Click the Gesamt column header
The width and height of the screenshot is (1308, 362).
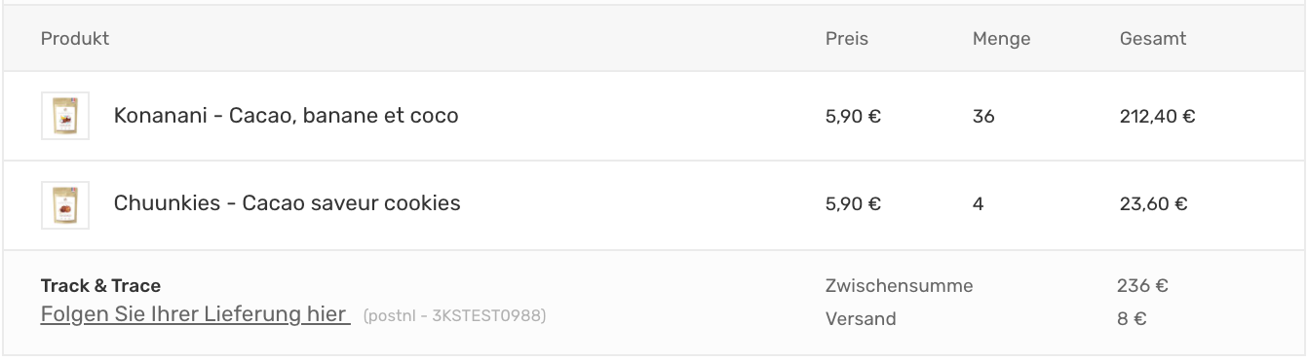coord(1153,39)
